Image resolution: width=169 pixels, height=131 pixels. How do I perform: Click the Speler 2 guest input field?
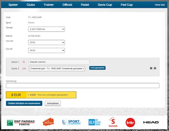click(57, 69)
